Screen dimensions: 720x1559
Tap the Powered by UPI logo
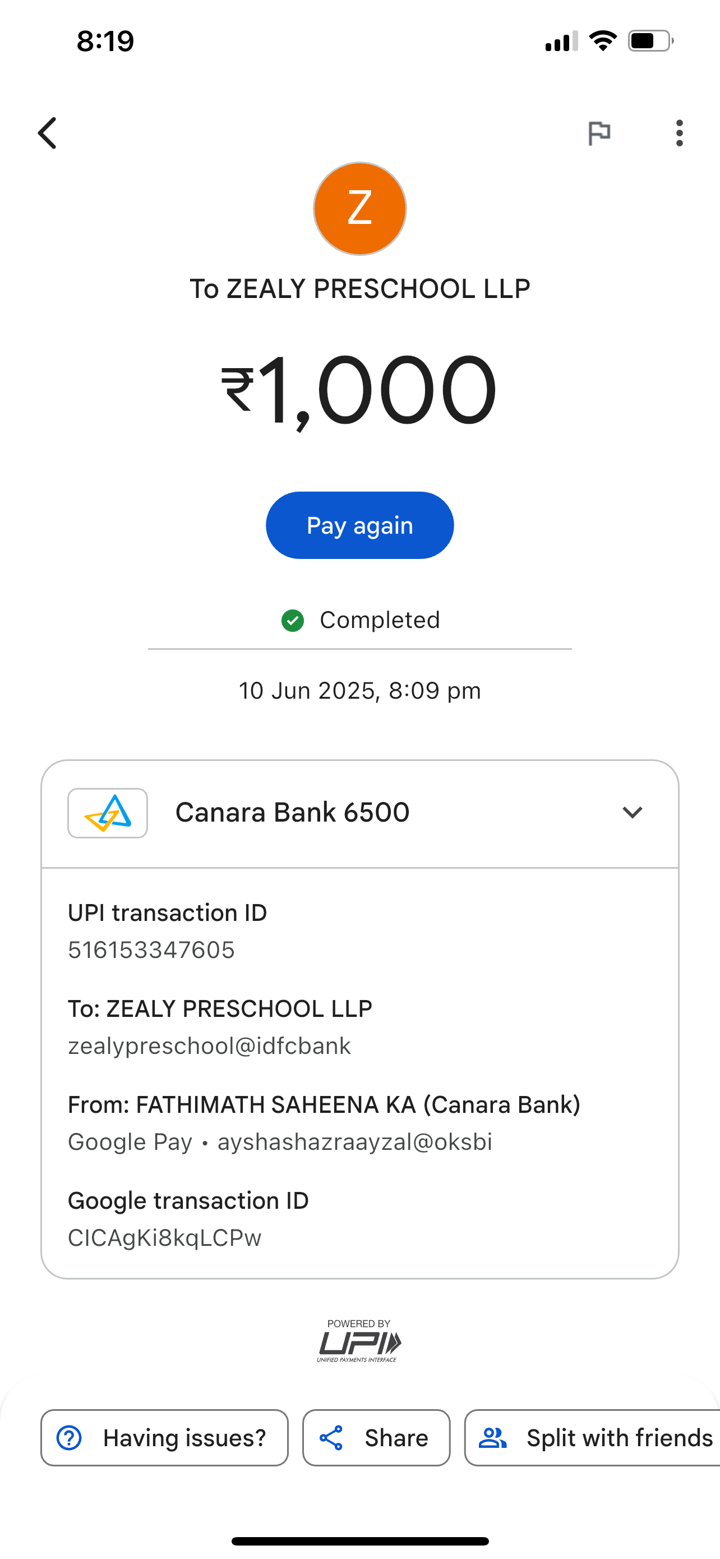[x=359, y=1341]
